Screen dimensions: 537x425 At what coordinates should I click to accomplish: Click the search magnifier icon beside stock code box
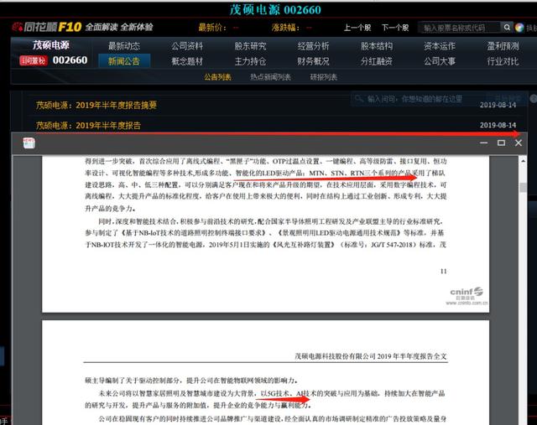click(x=507, y=27)
